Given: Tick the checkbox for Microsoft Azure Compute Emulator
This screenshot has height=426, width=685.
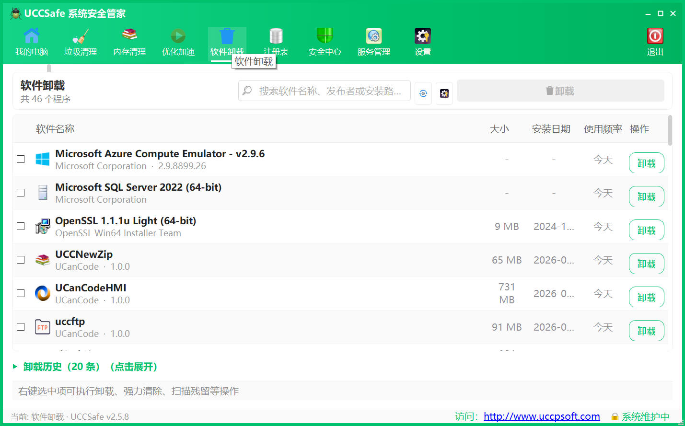Looking at the screenshot, I should pos(21,159).
